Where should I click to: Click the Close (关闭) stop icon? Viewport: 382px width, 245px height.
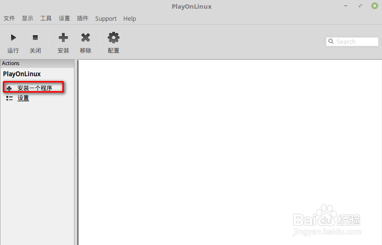point(35,38)
